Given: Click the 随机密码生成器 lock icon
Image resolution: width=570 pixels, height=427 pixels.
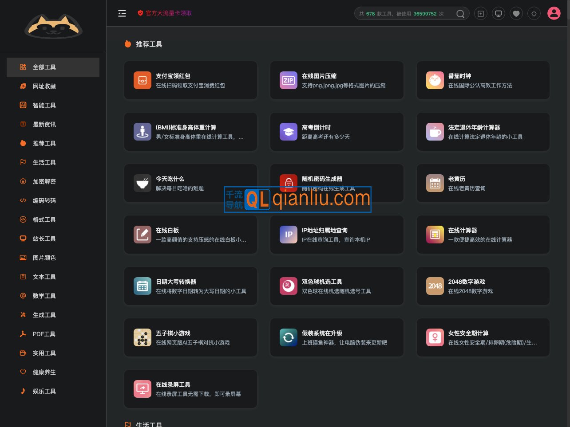Looking at the screenshot, I should point(289,183).
